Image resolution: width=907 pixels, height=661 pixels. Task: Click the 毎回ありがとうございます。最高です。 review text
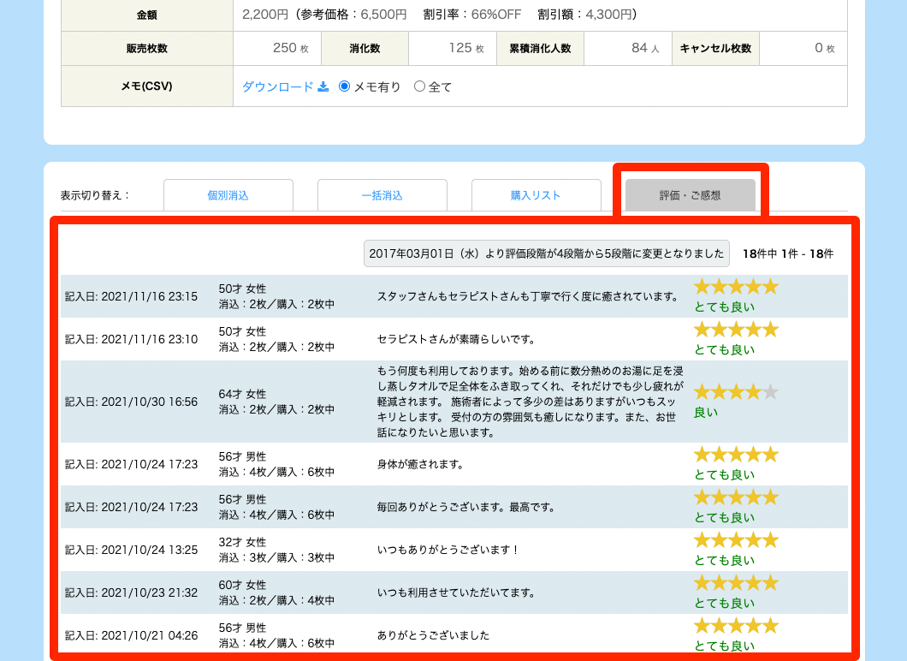[x=466, y=507]
